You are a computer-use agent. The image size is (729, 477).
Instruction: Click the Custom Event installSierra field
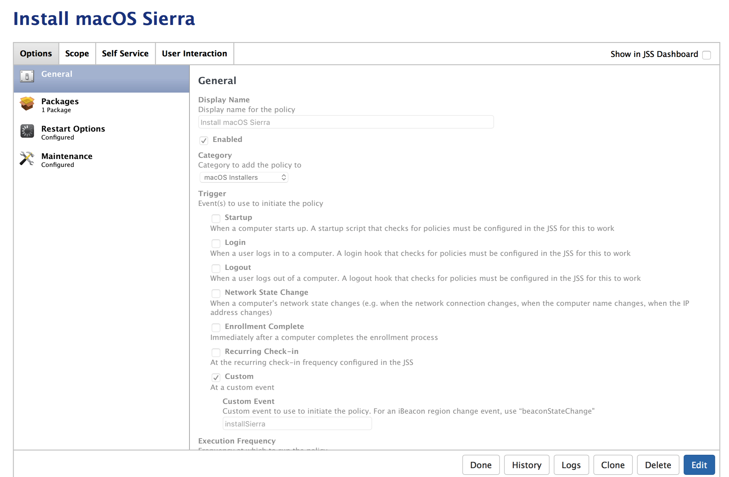[x=297, y=423]
